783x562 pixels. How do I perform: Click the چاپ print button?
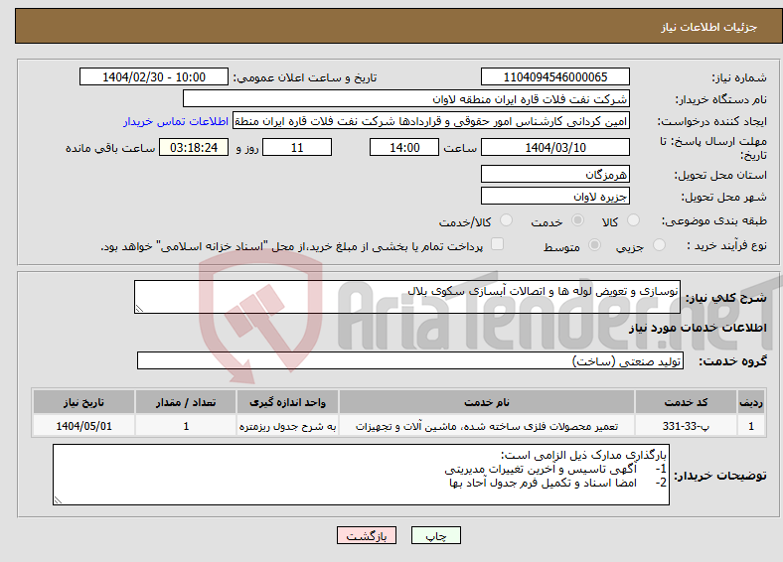pyautogui.click(x=436, y=535)
